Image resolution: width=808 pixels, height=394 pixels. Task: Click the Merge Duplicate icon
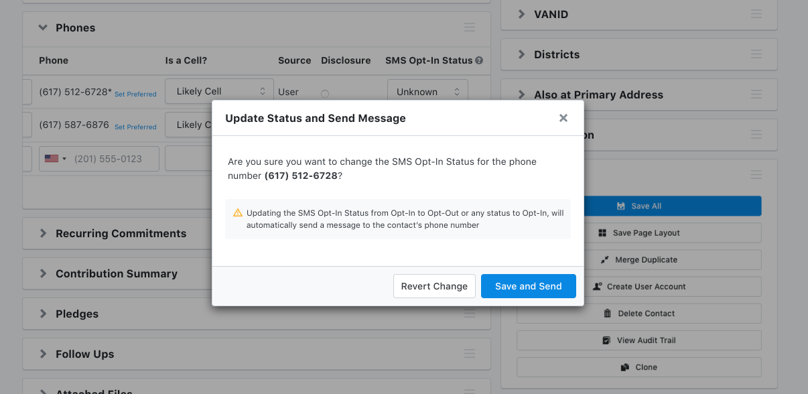point(604,259)
